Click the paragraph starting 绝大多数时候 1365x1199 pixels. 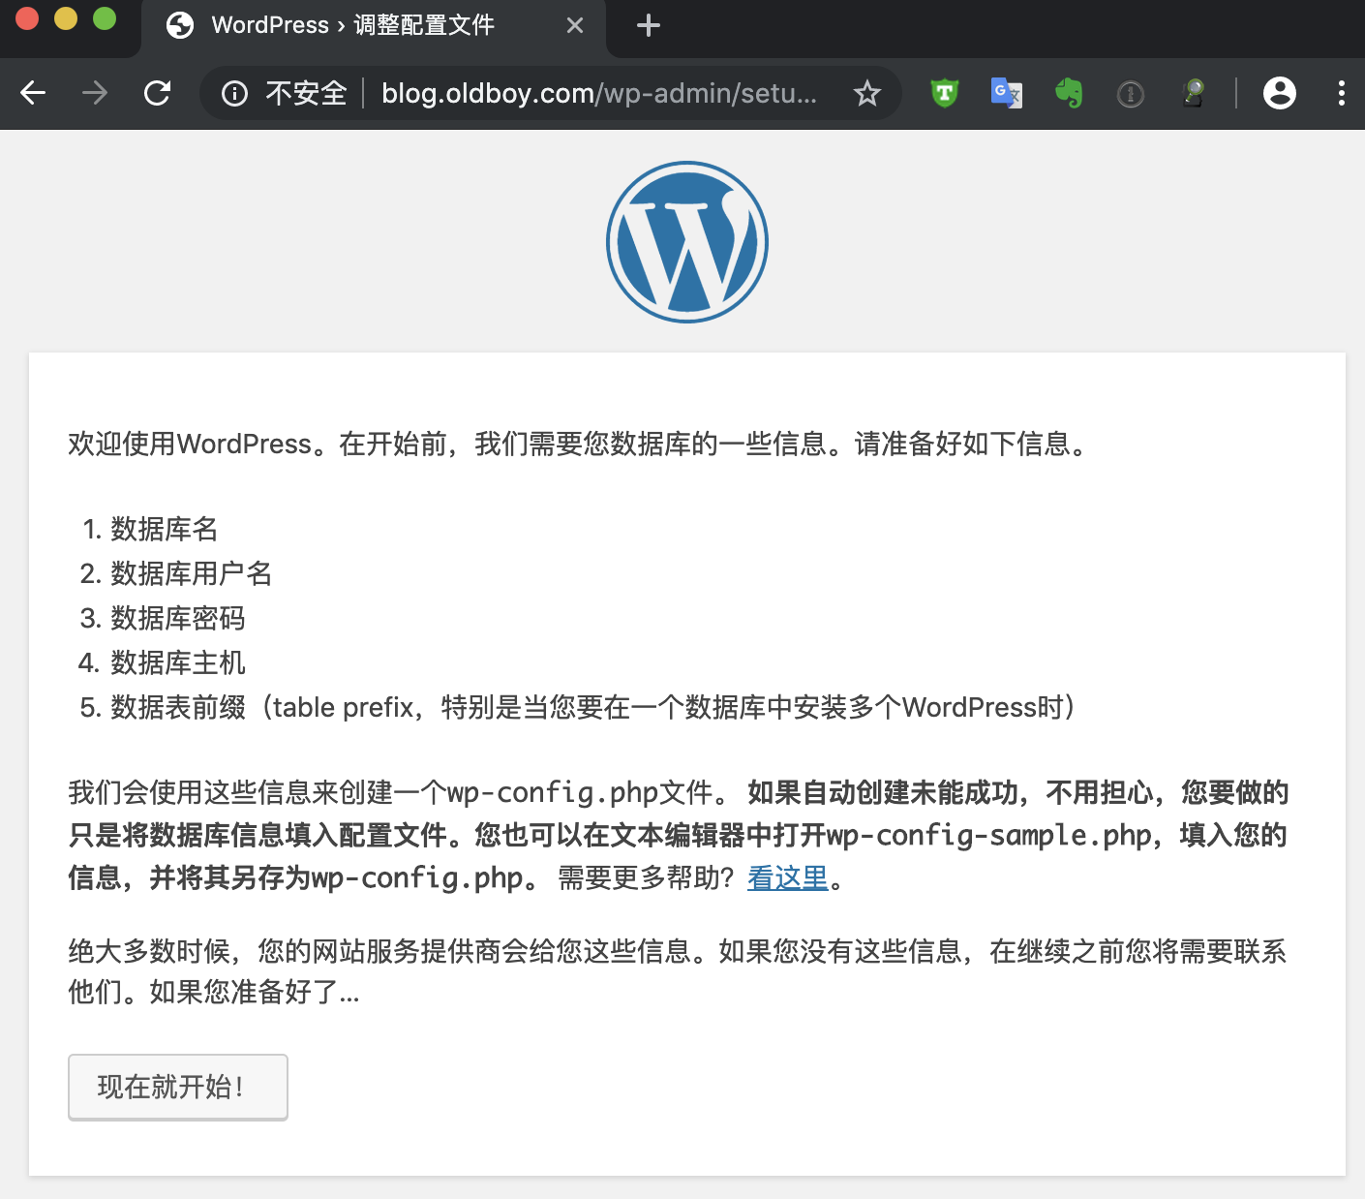(678, 971)
